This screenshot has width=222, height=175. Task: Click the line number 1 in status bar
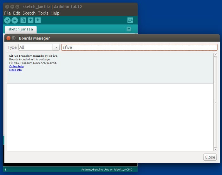5,170
